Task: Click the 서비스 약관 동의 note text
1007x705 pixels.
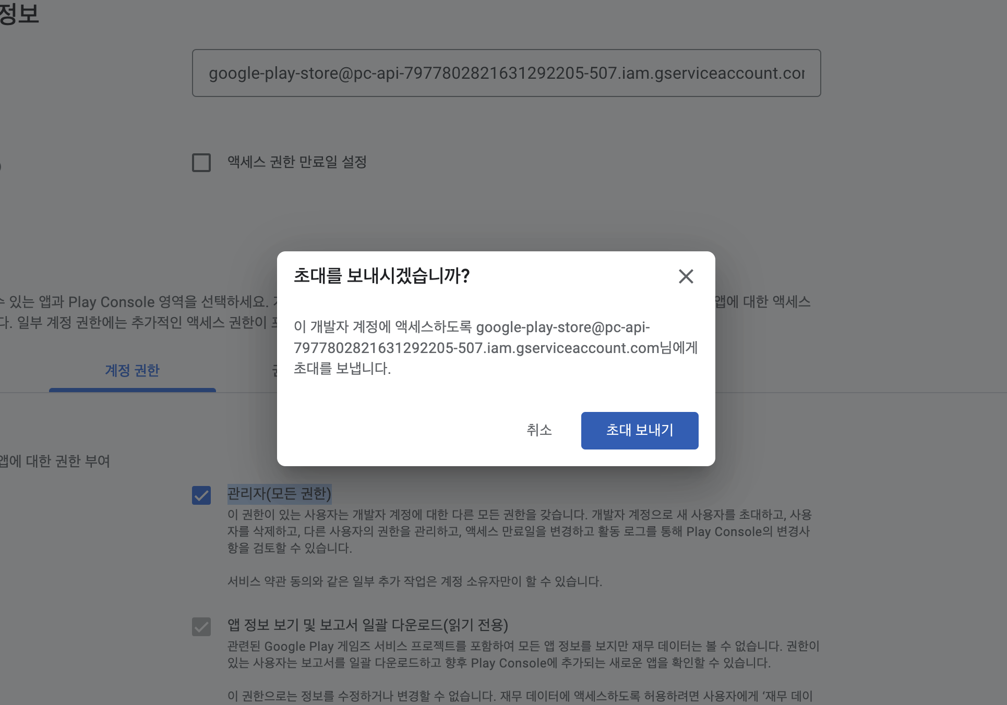Action: coord(415,581)
